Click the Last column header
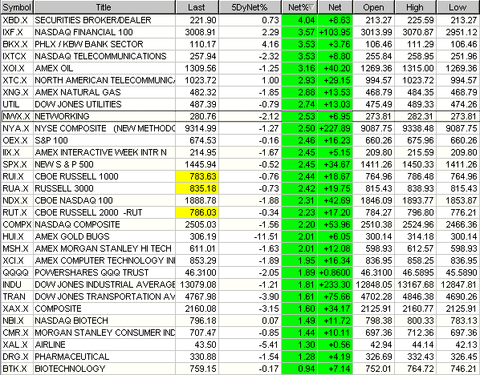 pos(197,7)
